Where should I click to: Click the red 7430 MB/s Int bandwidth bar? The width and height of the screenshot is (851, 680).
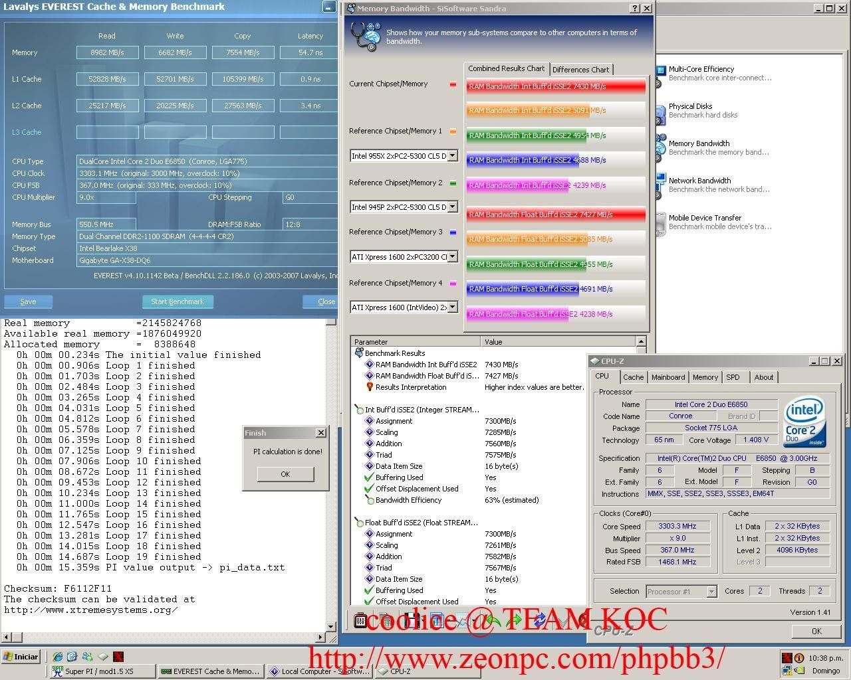click(x=556, y=86)
